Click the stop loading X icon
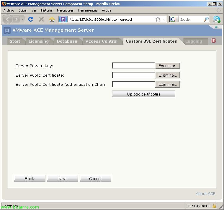The height and width of the screenshot is (210, 224). pos(41,19)
